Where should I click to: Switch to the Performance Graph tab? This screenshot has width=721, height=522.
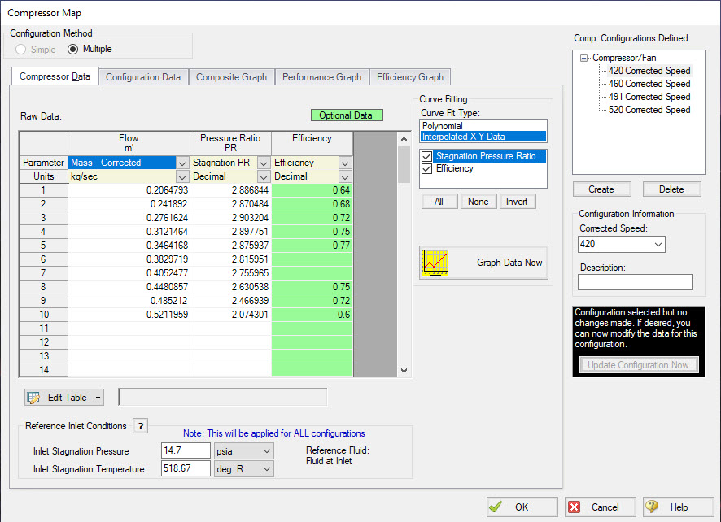coord(321,76)
